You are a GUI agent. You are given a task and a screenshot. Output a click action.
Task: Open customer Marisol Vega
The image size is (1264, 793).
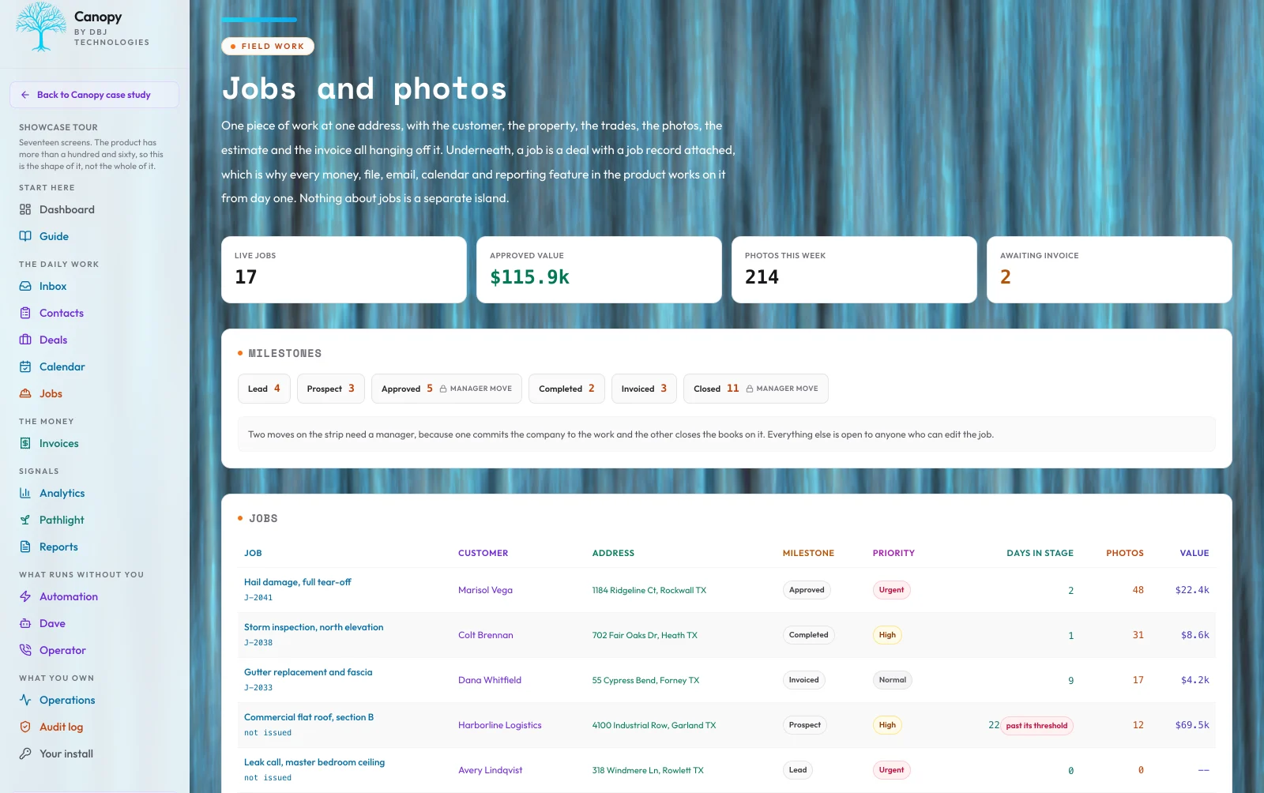tap(485, 590)
